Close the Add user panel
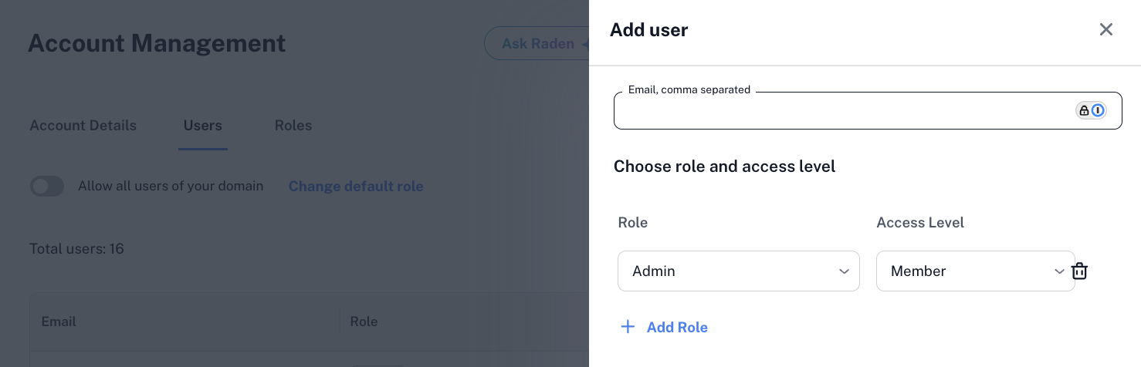The height and width of the screenshot is (367, 1141). click(1106, 30)
